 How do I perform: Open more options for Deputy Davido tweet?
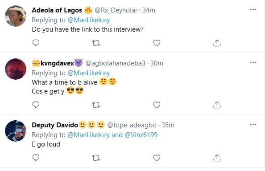click(x=253, y=125)
